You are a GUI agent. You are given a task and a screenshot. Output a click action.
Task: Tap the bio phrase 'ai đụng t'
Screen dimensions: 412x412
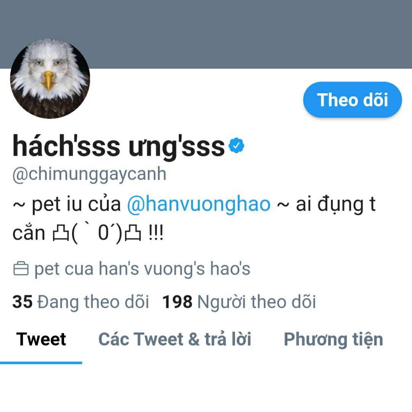coord(336,204)
